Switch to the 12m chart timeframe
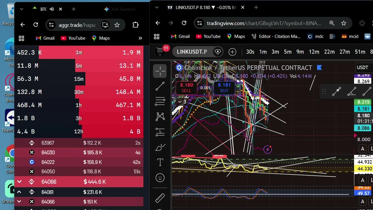 point(314,52)
